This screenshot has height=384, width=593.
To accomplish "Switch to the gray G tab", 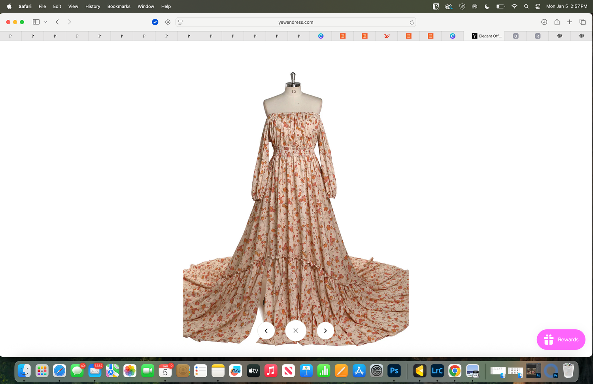I will [516, 36].
